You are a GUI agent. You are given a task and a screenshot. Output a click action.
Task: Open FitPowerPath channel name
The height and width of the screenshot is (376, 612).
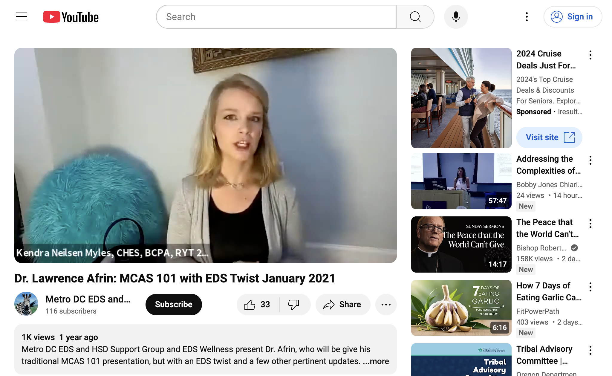538,311
